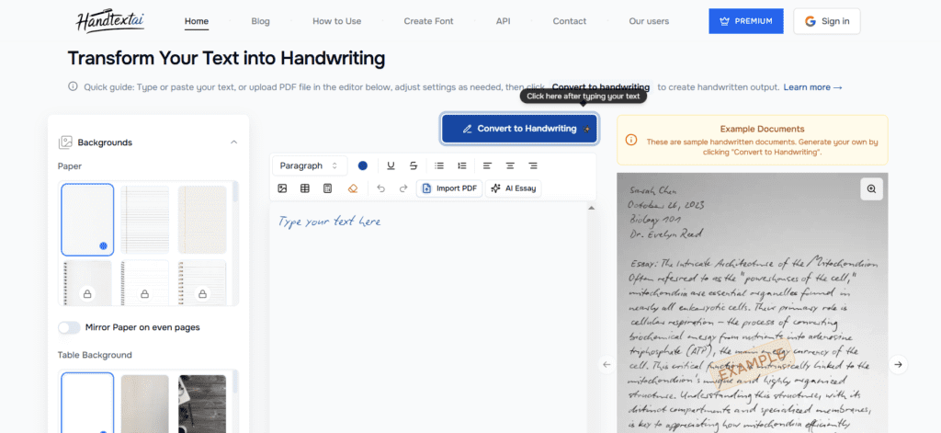Follow the Learn more link
The height and width of the screenshot is (433, 941).
[812, 87]
